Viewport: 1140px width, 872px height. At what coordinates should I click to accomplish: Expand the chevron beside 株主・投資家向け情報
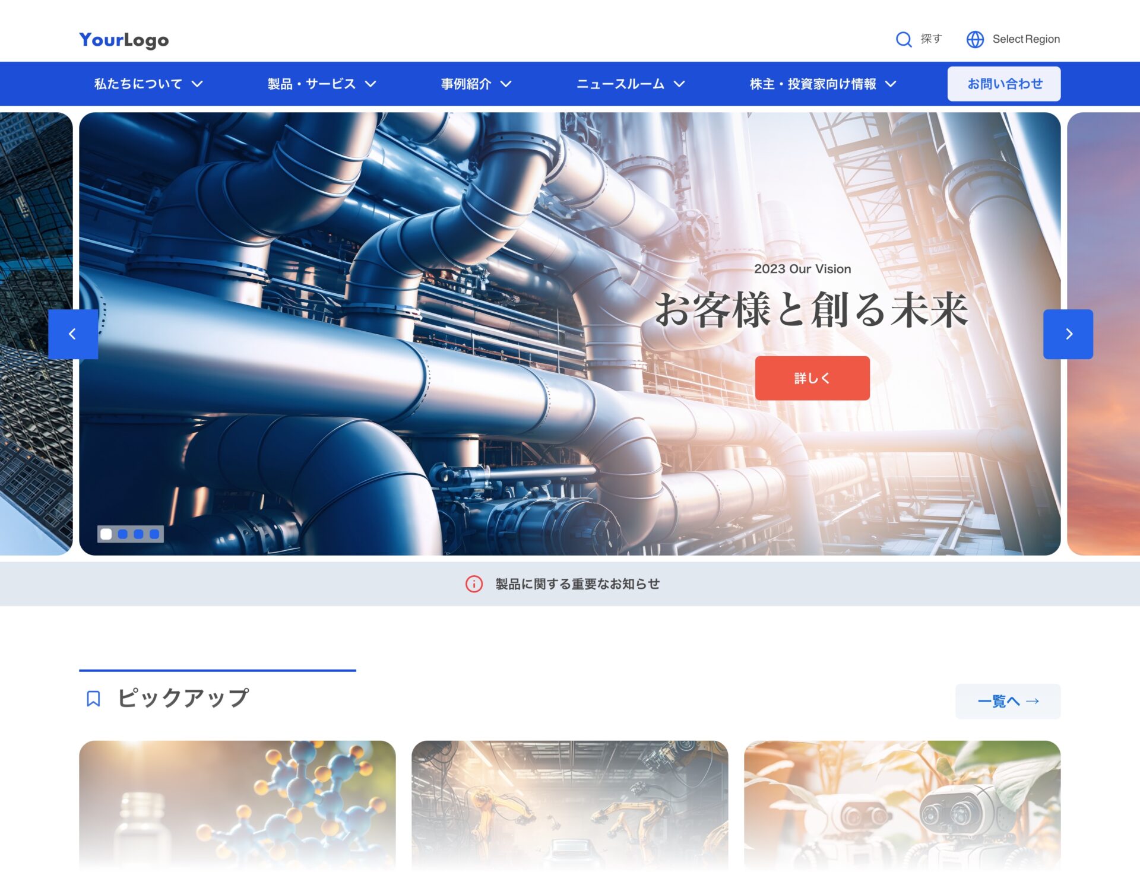click(x=891, y=84)
